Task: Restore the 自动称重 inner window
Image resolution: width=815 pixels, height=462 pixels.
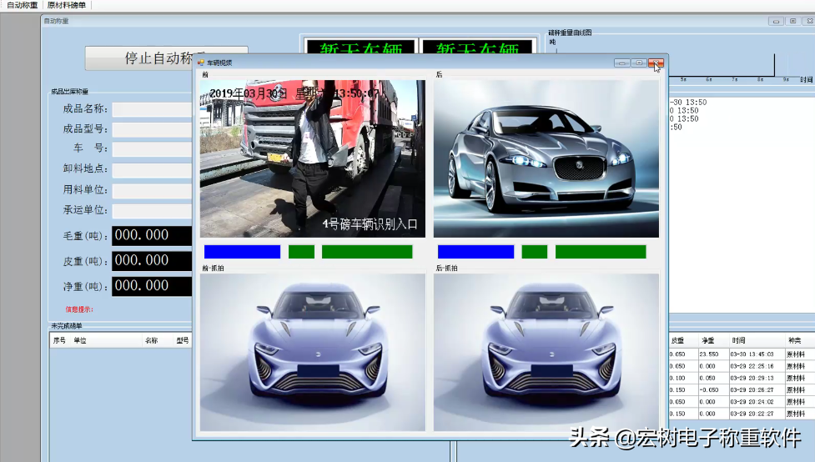Action: click(792, 21)
